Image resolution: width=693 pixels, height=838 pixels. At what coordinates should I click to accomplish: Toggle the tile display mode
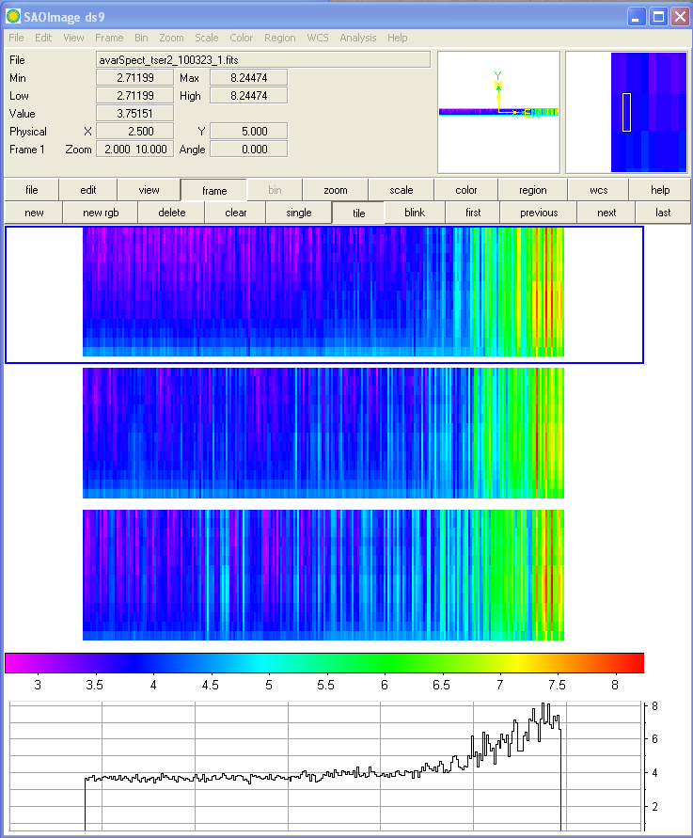tap(358, 213)
